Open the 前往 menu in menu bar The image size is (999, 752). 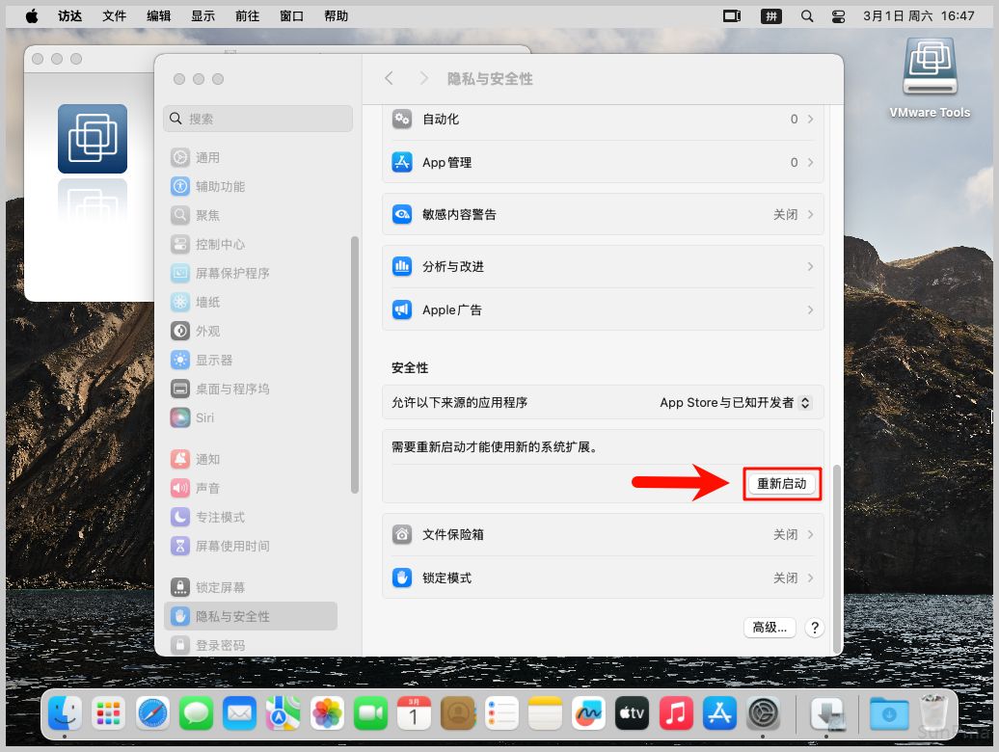pyautogui.click(x=248, y=16)
